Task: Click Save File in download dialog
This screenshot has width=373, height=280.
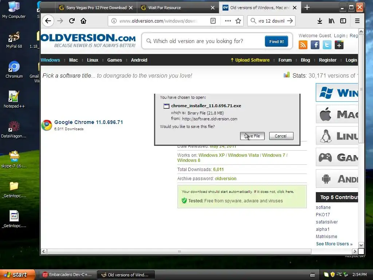Action: [252, 136]
